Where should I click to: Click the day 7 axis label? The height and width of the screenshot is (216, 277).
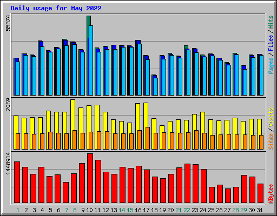(67, 210)
